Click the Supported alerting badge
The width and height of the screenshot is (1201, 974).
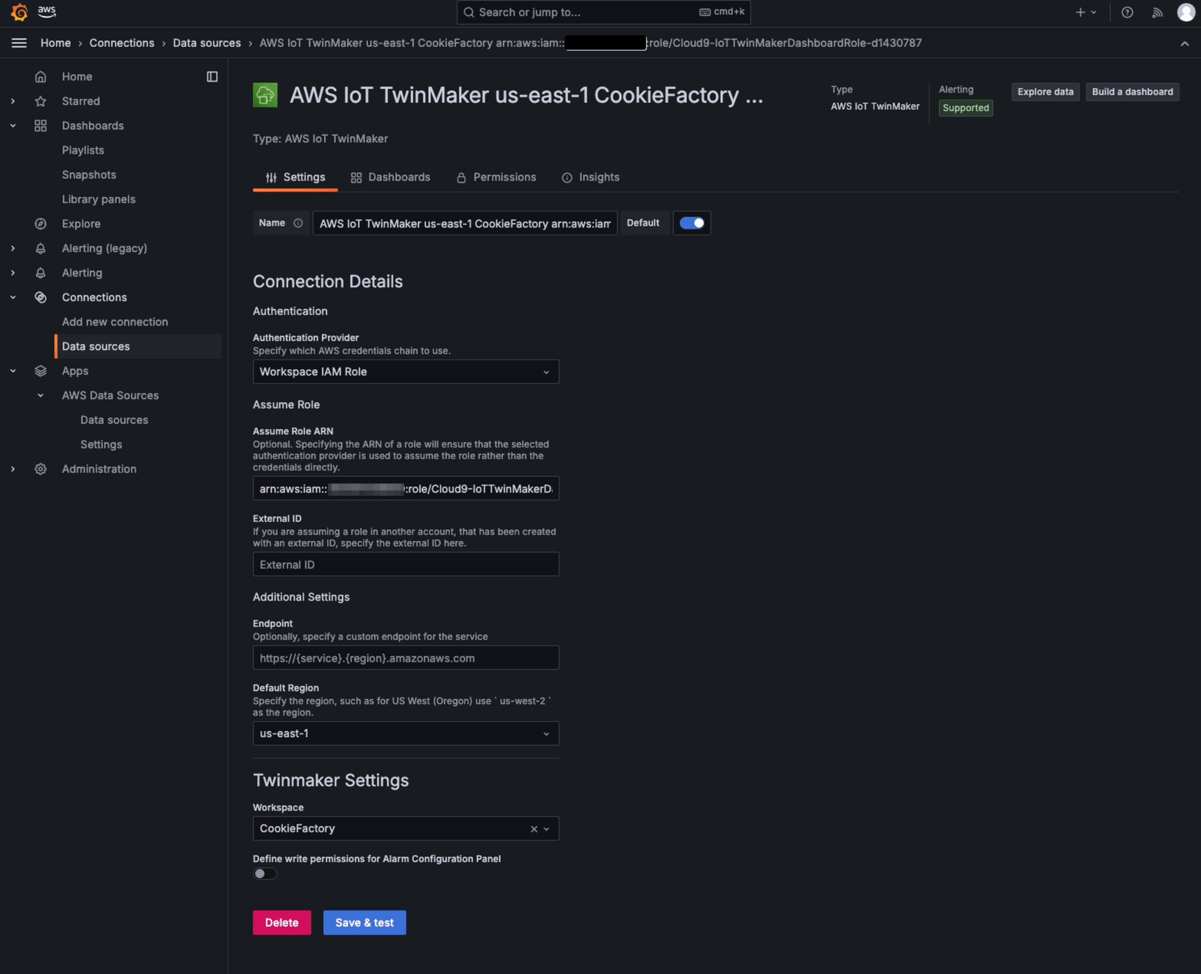(966, 107)
